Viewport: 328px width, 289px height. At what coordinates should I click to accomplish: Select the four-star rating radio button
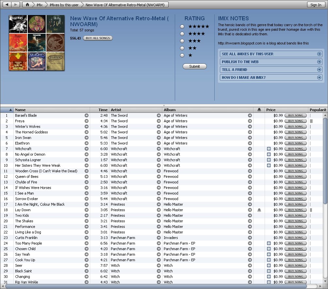coord(182,34)
